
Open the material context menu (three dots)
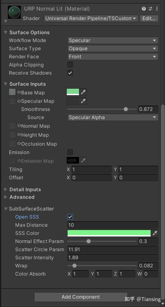(x=157, y=8)
